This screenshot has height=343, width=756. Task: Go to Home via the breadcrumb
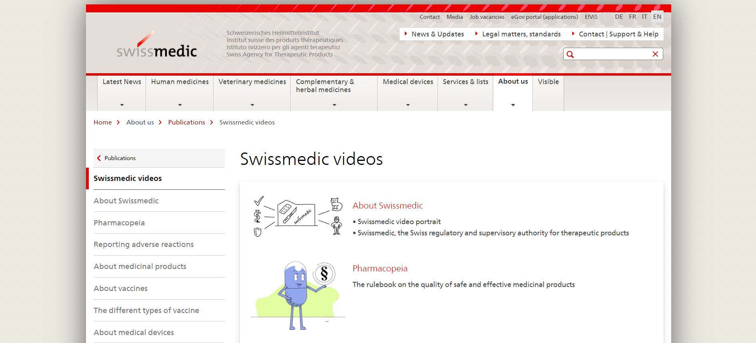[x=103, y=122]
